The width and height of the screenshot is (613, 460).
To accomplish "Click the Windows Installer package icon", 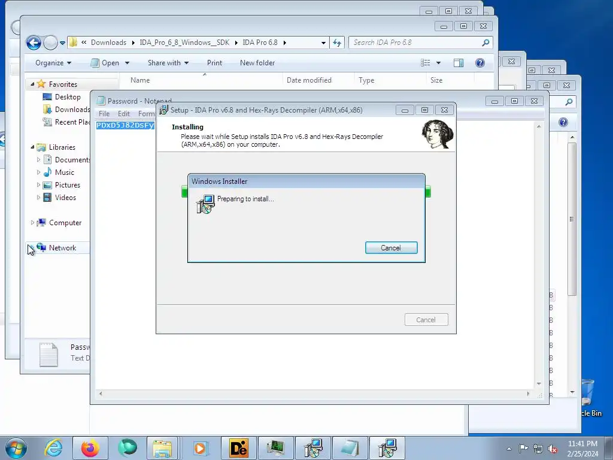I will [x=205, y=204].
